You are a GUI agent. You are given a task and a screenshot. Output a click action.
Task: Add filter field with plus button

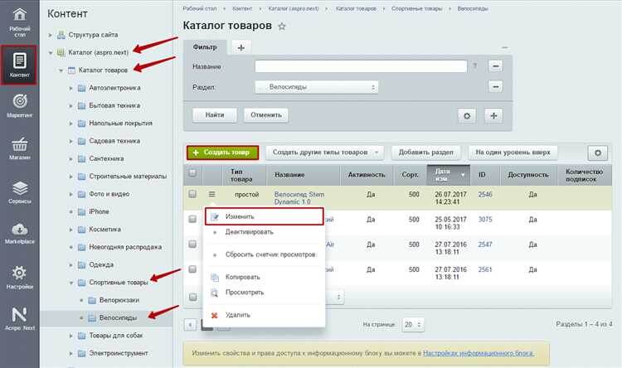click(x=493, y=116)
